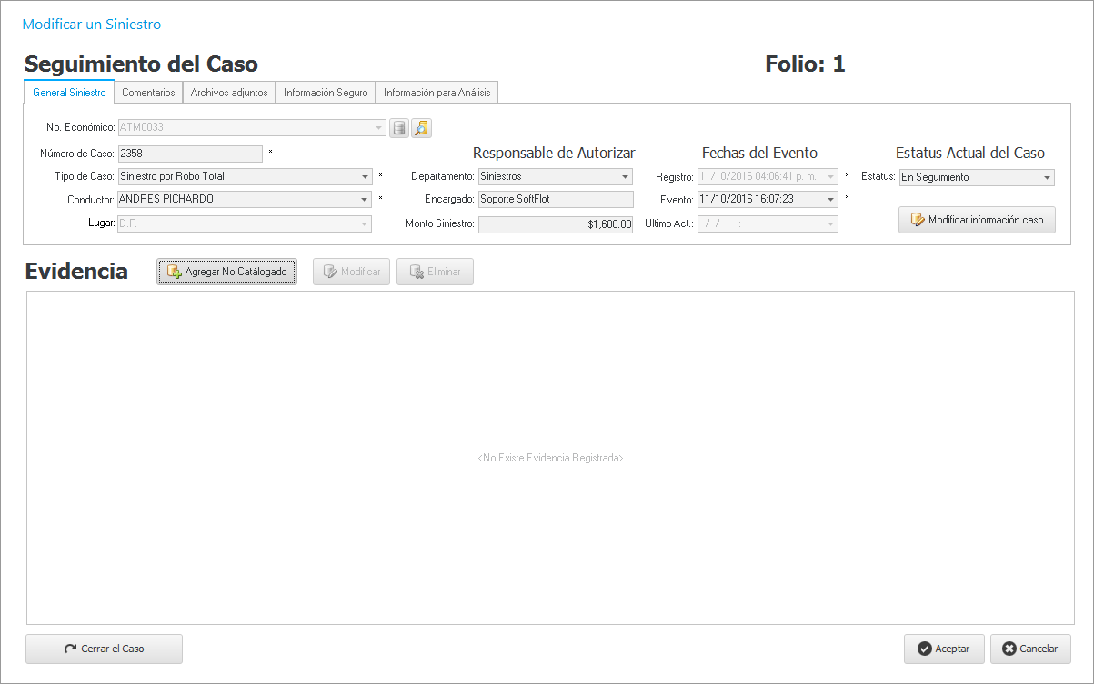This screenshot has width=1094, height=684.
Task: Click Modificar información caso button
Action: pos(977,220)
